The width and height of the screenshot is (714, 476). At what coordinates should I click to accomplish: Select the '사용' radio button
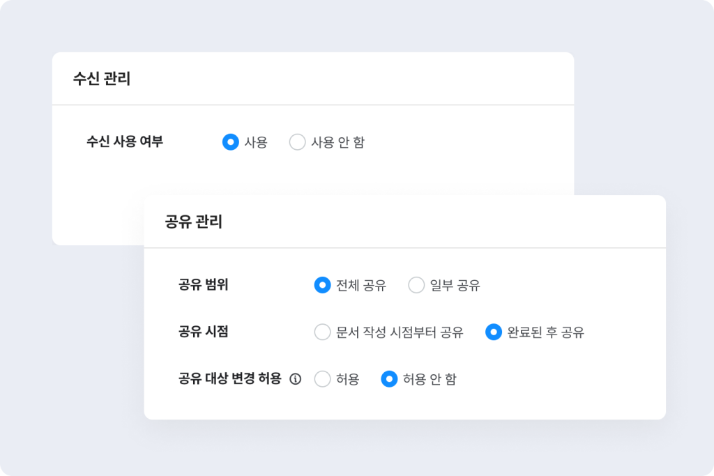(x=231, y=142)
